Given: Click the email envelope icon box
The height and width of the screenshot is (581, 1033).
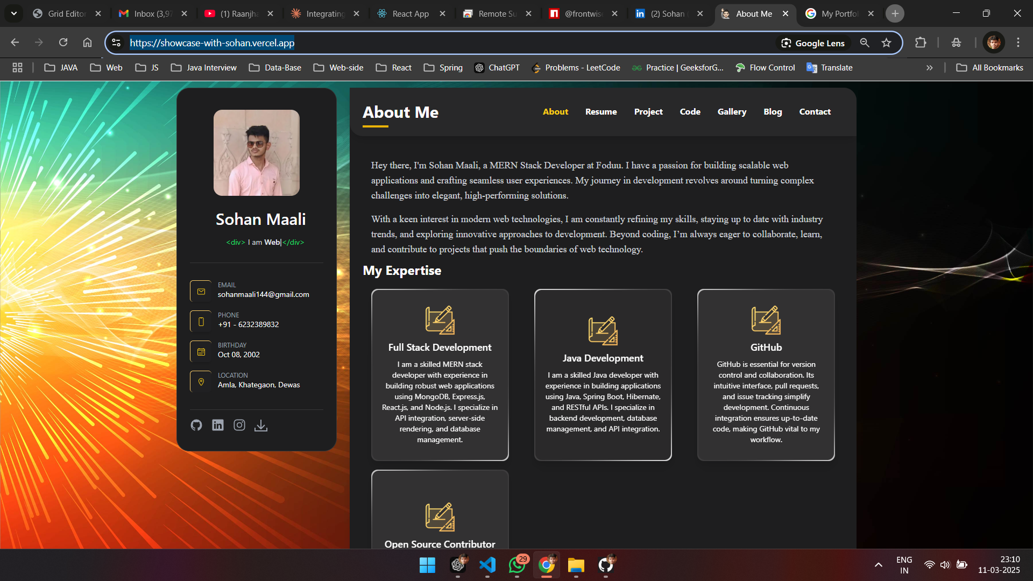Looking at the screenshot, I should point(201,291).
